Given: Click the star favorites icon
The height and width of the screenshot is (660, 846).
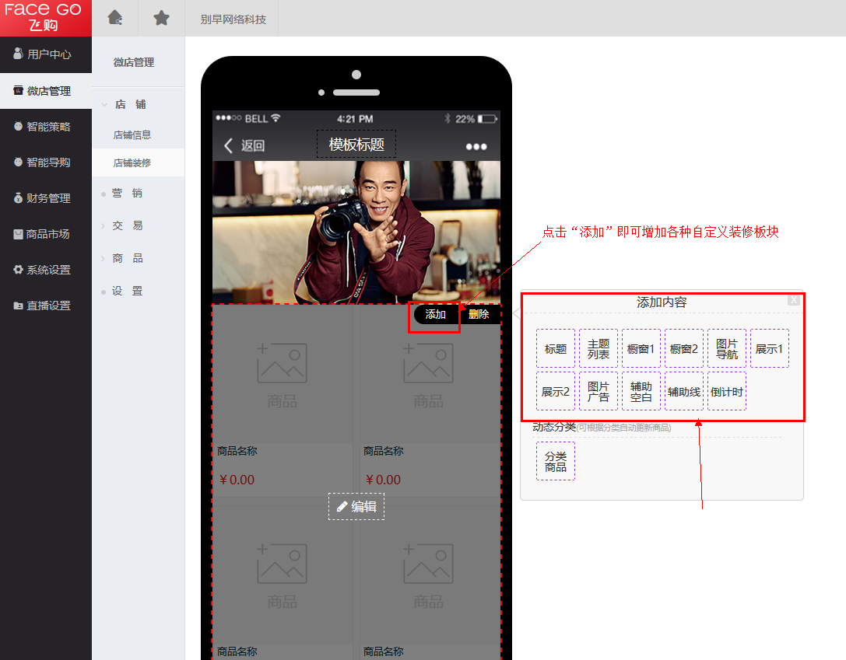Looking at the screenshot, I should pyautogui.click(x=161, y=18).
